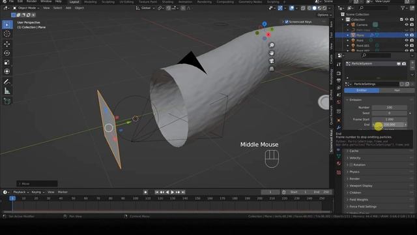417x235 pixels.
Task: Select the Measure tool
Action: [x=7, y=91]
